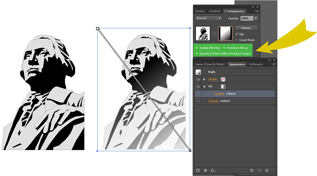
Task: Click link icon between artwork and mask thumbnails
Action: (214, 33)
